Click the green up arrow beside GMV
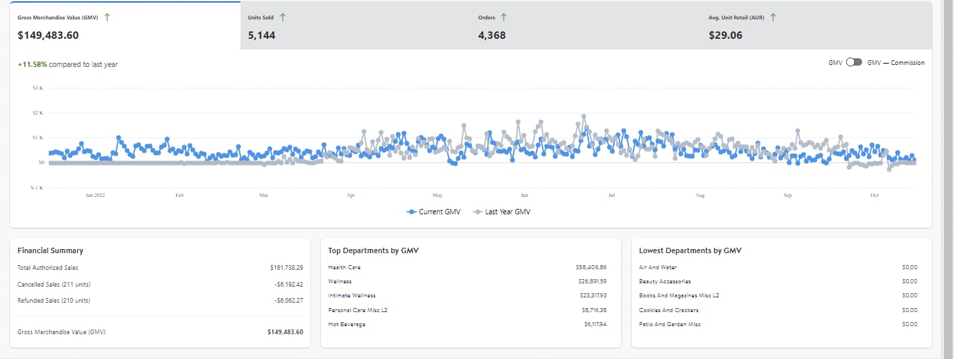This screenshot has height=359, width=954. tap(107, 17)
